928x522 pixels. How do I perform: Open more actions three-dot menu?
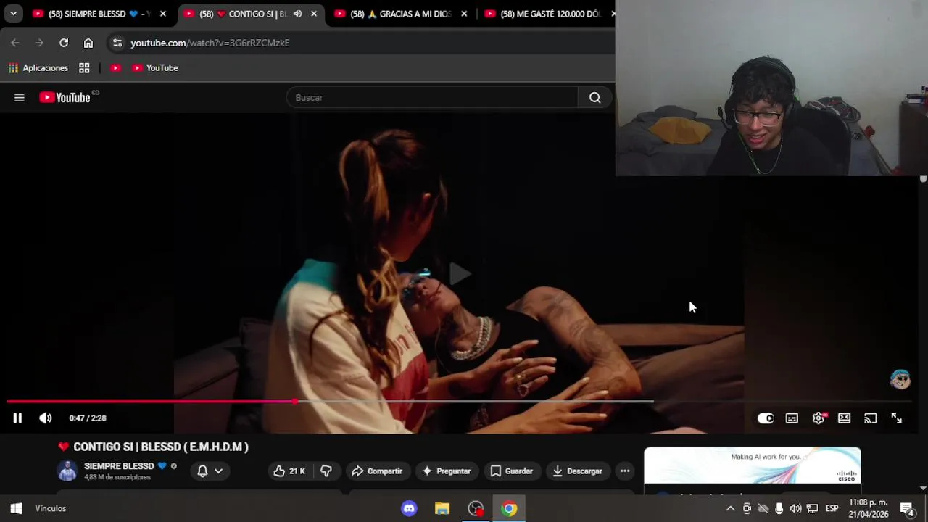pos(625,471)
